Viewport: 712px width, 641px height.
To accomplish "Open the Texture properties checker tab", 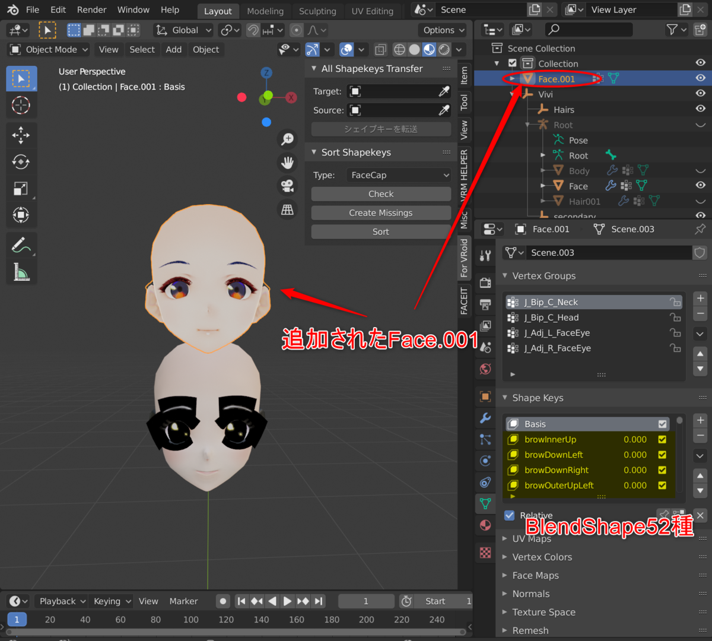I will click(x=485, y=553).
